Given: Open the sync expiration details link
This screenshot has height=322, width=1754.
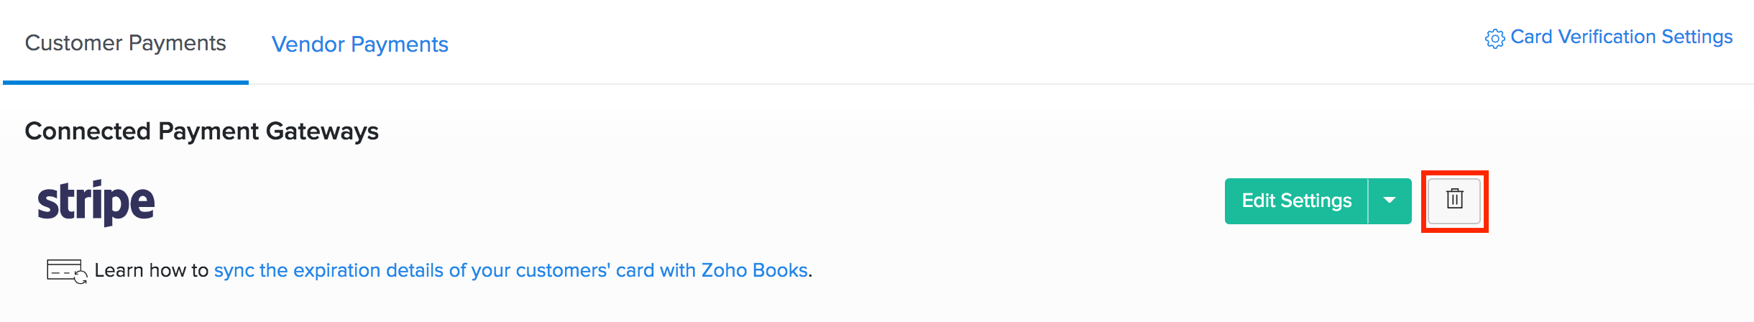Looking at the screenshot, I should [x=510, y=270].
